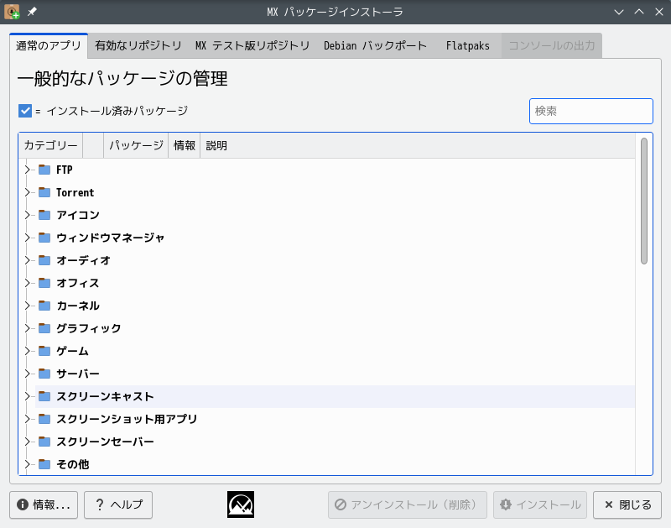The height and width of the screenshot is (528, 671).
Task: Click the コンソールの出力 tab
Action: click(x=552, y=46)
